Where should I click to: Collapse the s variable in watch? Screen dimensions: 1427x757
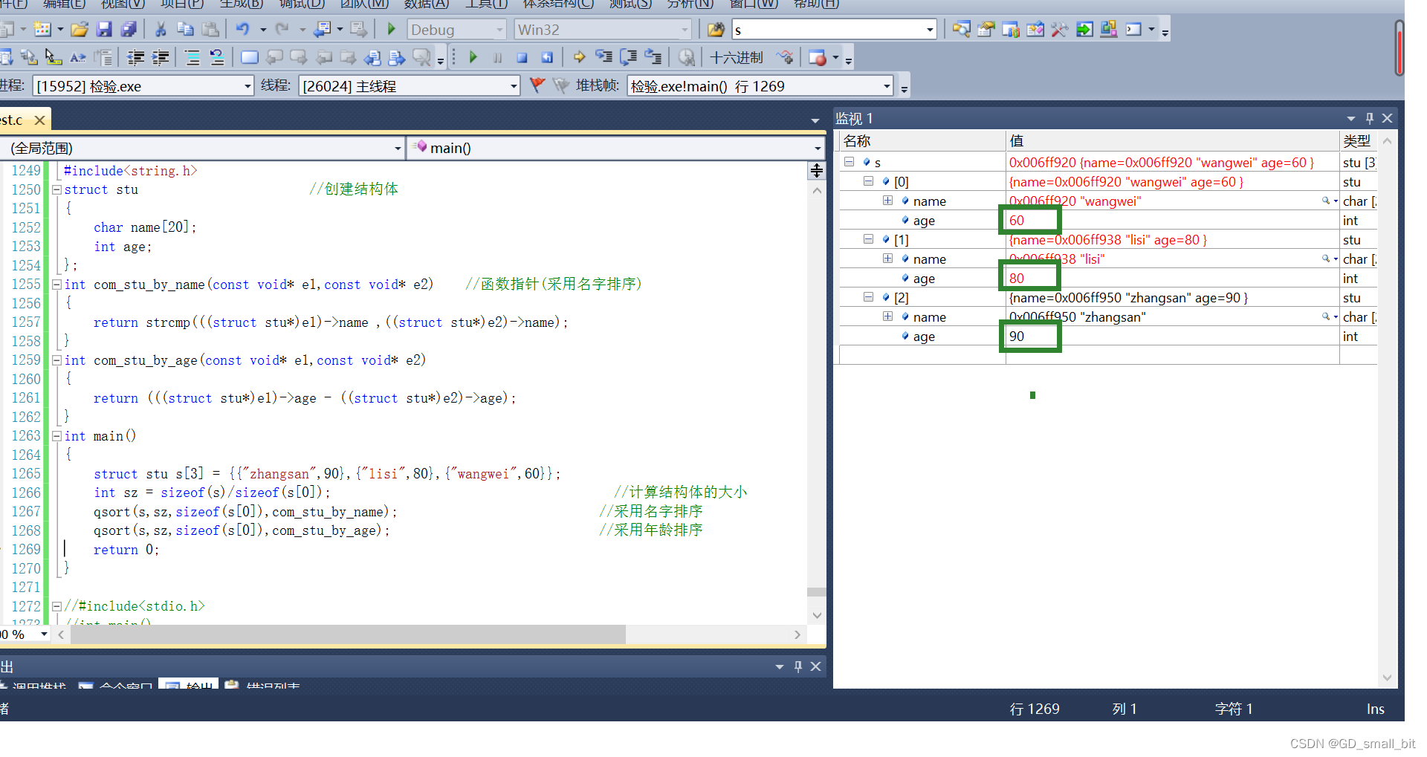click(849, 162)
